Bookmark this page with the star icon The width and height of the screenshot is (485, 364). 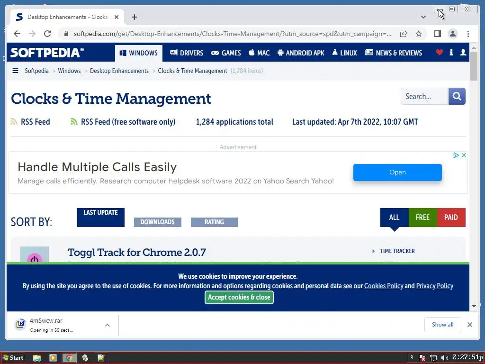click(419, 34)
